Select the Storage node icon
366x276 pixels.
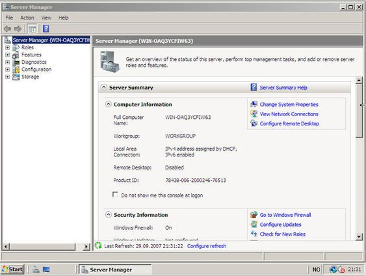click(16, 77)
